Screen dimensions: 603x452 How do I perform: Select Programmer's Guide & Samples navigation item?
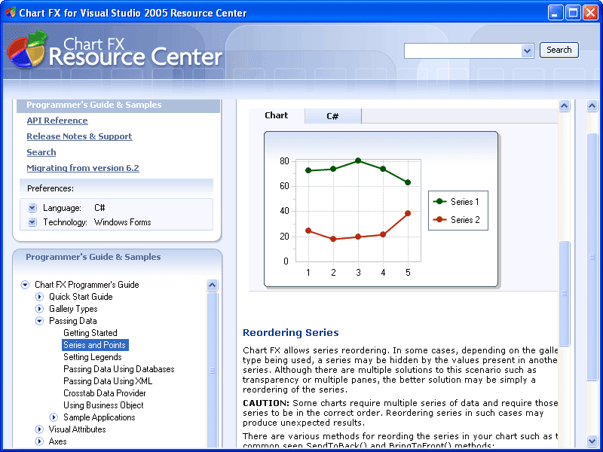pyautogui.click(x=118, y=105)
